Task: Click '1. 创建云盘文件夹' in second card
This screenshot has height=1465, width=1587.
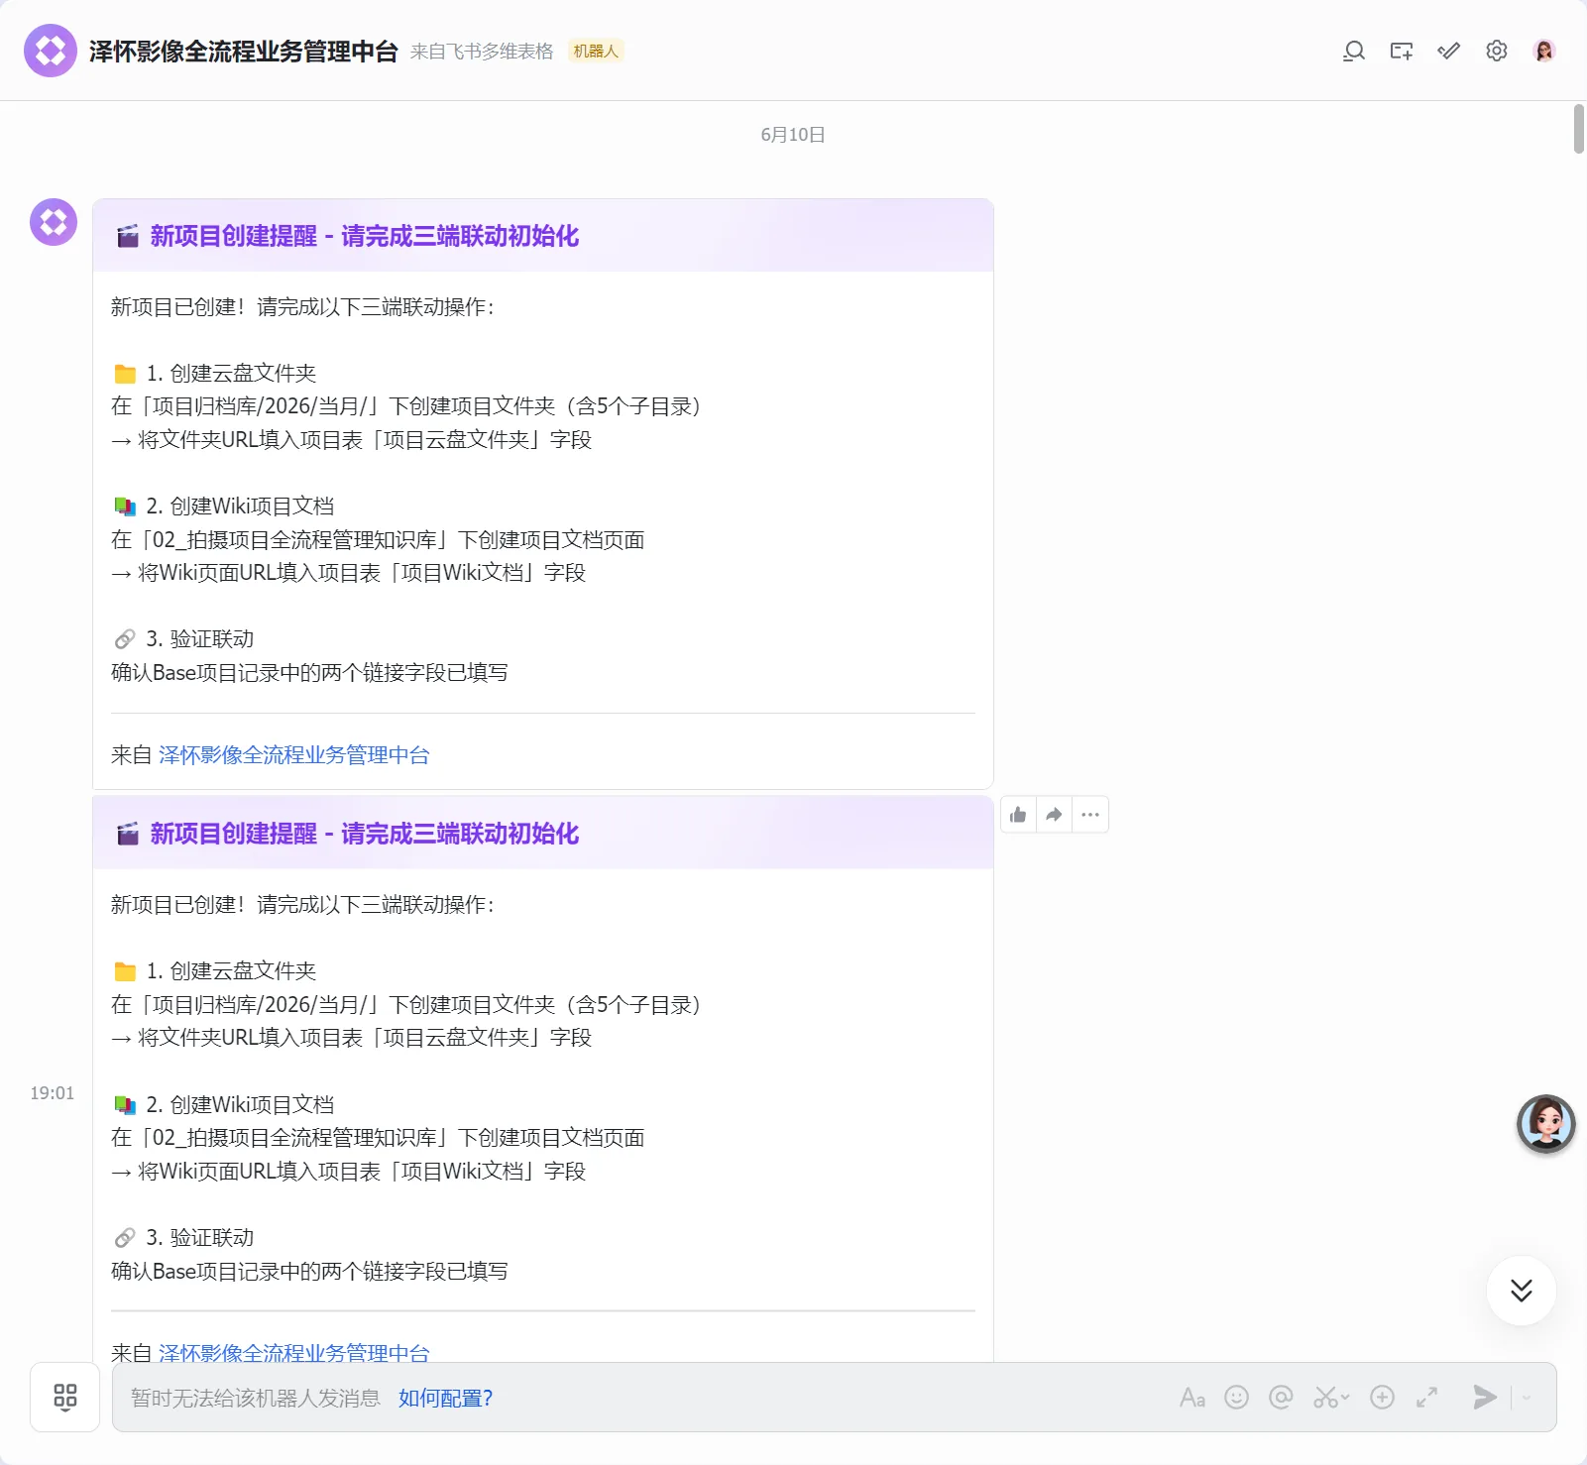Action: coord(231,971)
